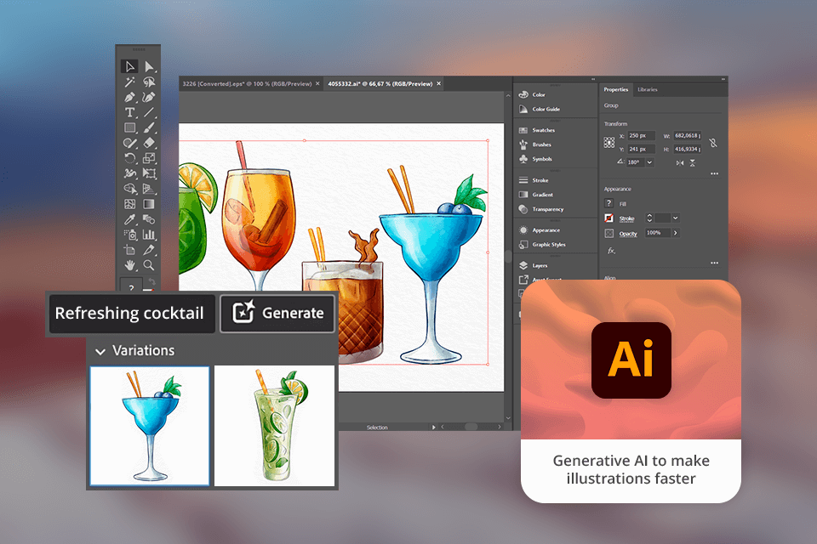This screenshot has width=817, height=544.
Task: Open the rotation angle dropdown
Action: pyautogui.click(x=649, y=162)
